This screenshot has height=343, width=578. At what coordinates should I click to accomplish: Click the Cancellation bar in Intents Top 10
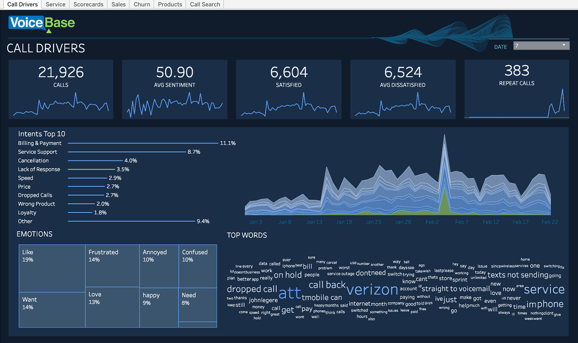95,160
